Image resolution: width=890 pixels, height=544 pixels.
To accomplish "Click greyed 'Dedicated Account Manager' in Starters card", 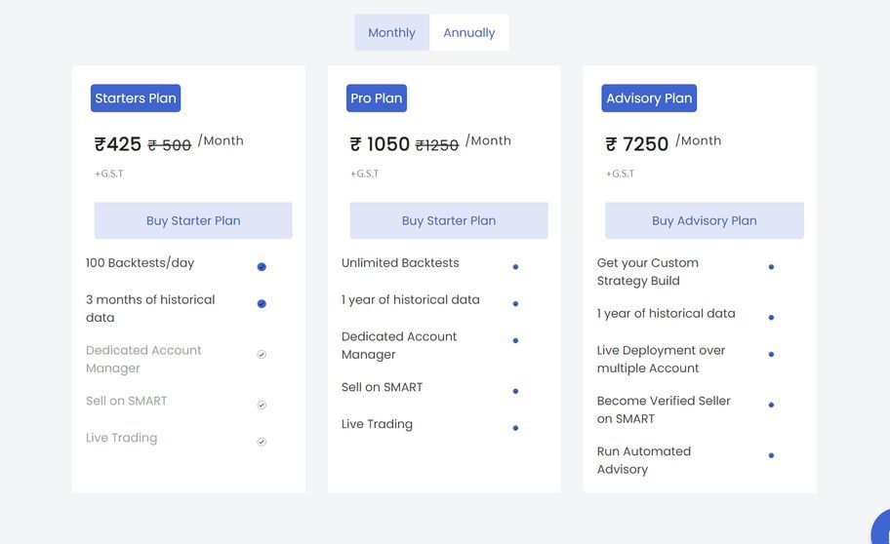I will tap(143, 359).
